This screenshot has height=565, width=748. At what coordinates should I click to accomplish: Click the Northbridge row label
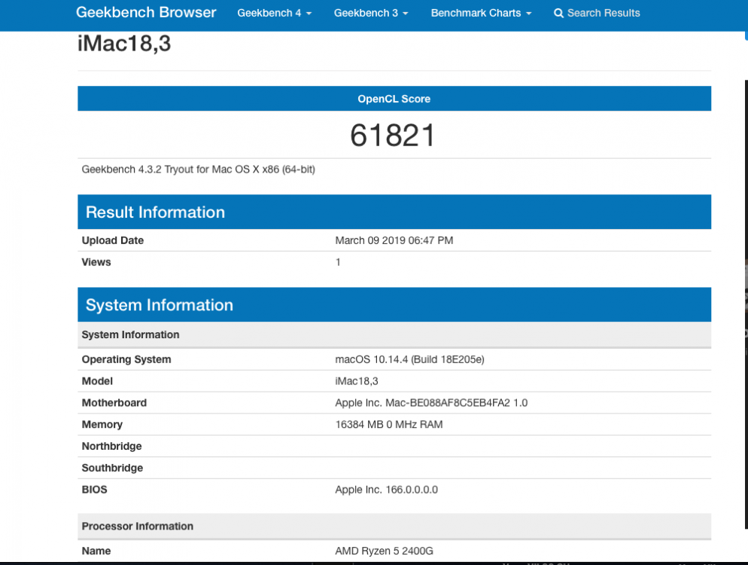(111, 446)
